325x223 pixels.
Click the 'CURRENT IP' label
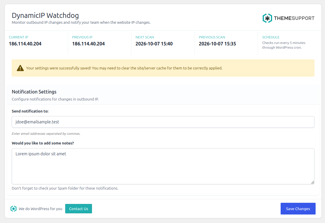pyautogui.click(x=19, y=37)
